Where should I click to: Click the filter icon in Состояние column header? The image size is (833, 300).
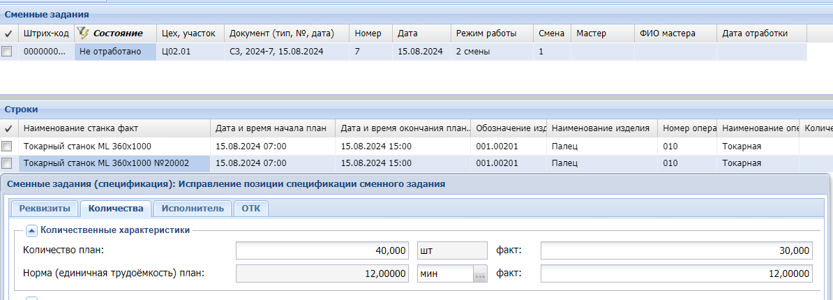[83, 33]
